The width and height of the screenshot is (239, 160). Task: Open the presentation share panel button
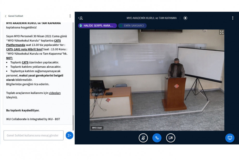pyautogui.click(x=230, y=138)
